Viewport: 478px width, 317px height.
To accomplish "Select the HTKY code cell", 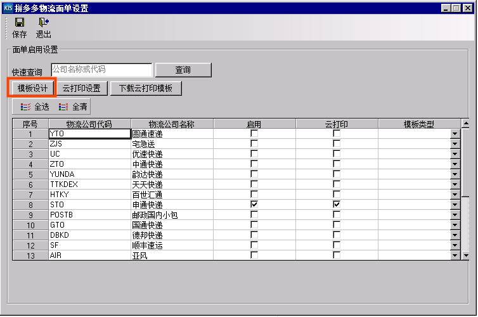I will (x=89, y=195).
